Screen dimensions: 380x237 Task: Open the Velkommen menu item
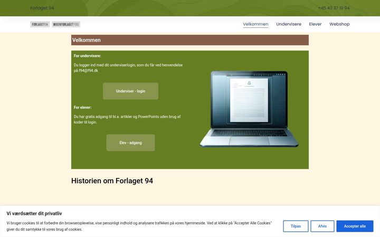point(255,24)
